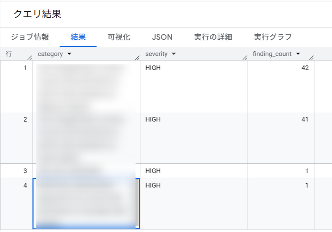Click the finding_count value 41
Viewport: 332px width, 232px height.
[x=305, y=119]
